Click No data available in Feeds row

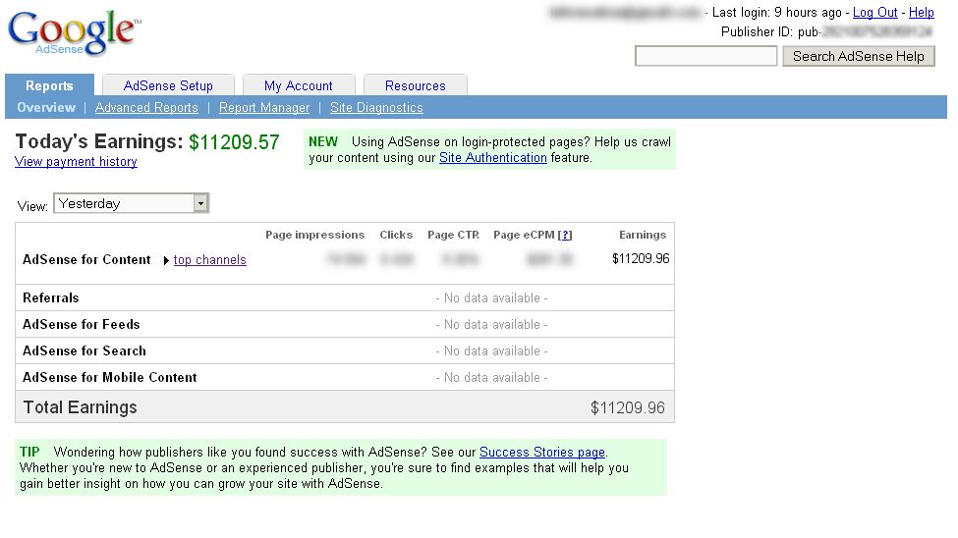(492, 324)
